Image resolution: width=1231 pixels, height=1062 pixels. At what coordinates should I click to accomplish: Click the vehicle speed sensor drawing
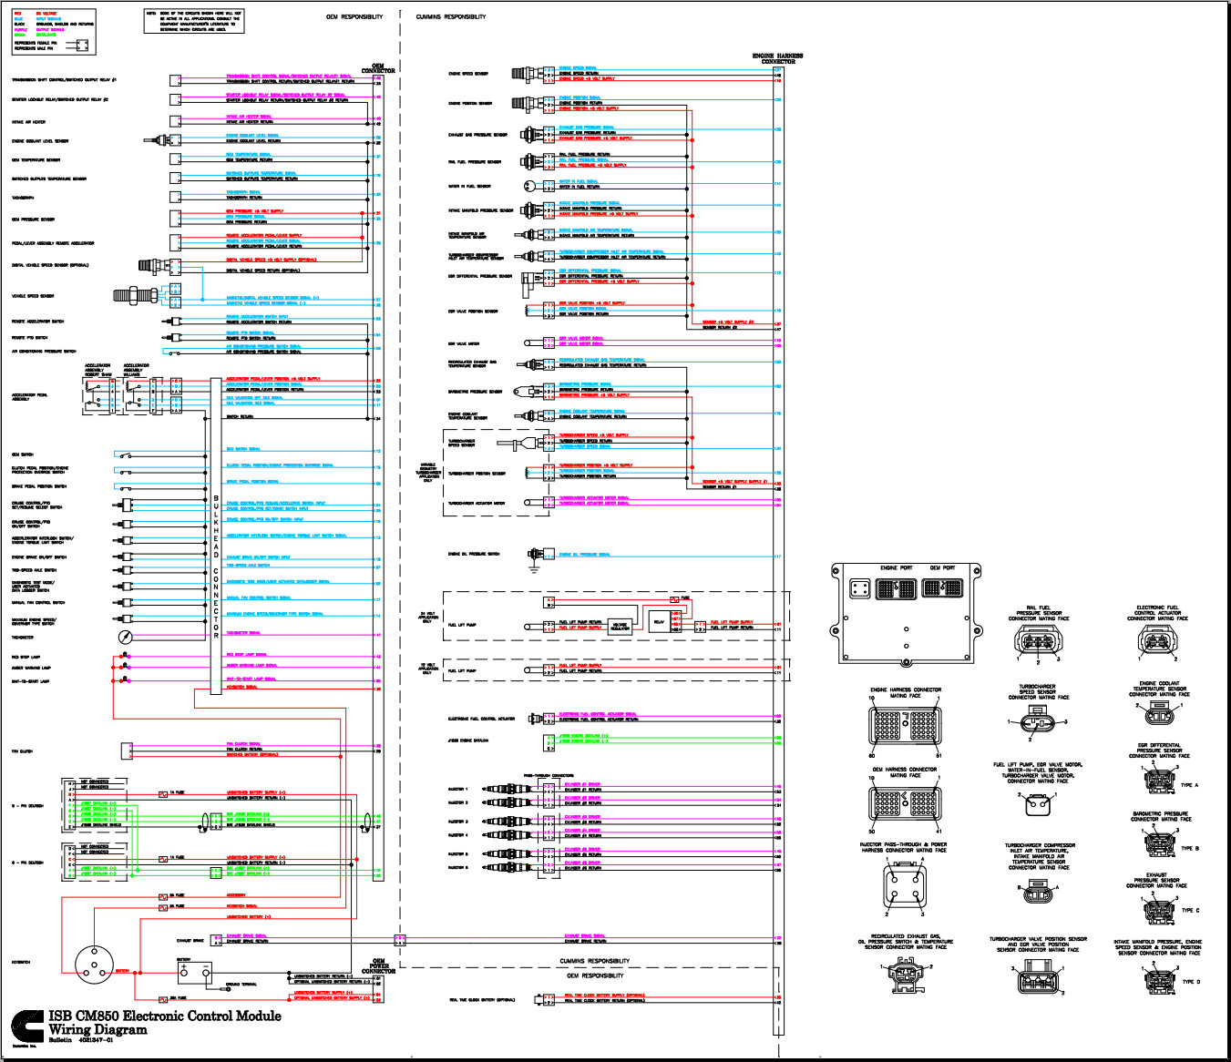pos(137,295)
